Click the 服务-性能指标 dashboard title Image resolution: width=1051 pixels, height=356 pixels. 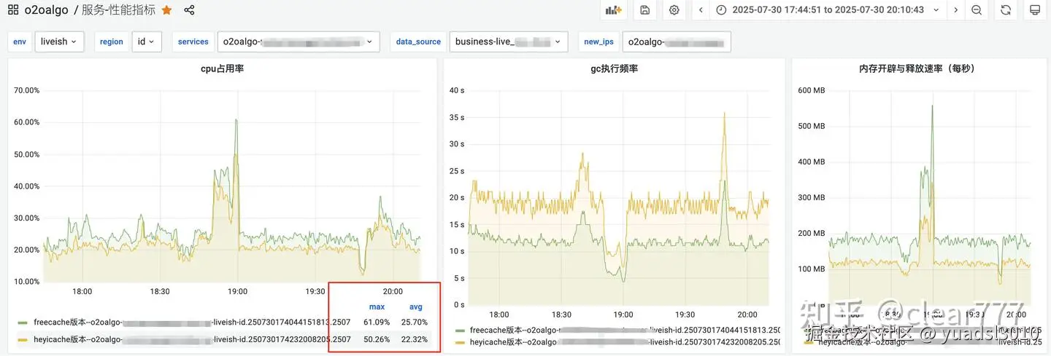click(118, 10)
